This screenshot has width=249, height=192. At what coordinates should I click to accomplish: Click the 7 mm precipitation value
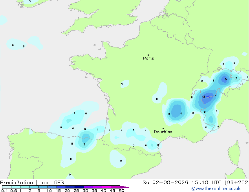tap(215, 96)
